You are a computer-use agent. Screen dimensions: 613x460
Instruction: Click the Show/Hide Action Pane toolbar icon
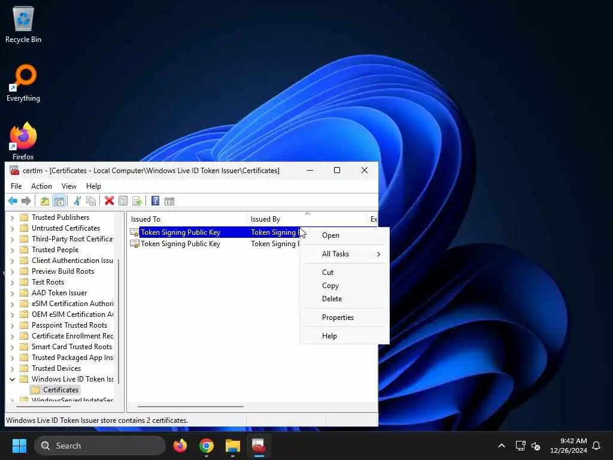coord(169,201)
